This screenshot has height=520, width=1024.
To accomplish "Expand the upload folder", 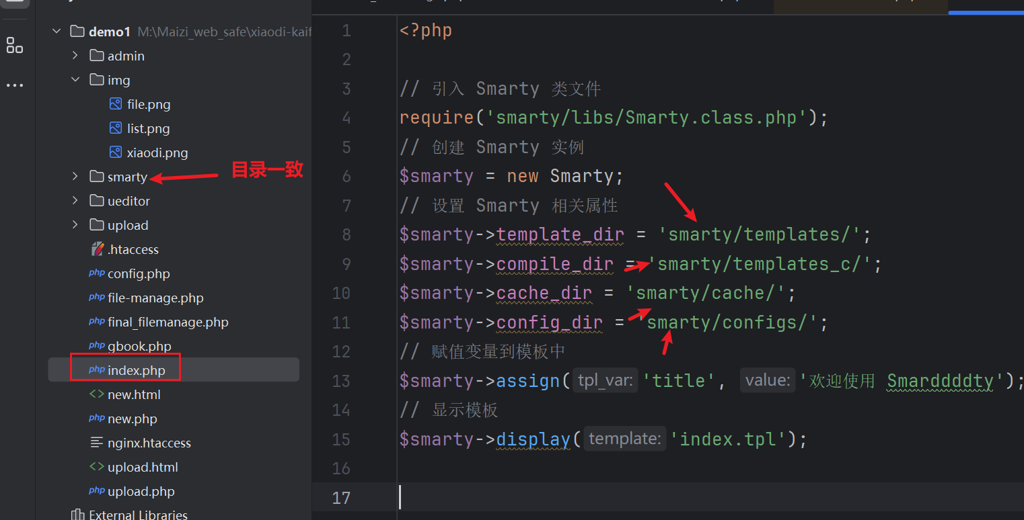I will click(75, 225).
